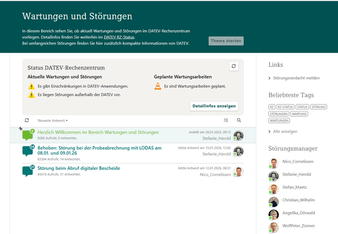Click Stefanie_Herold avatar in Störungsmanager list
Image resolution: width=338 pixels, height=234 pixels.
(273, 176)
